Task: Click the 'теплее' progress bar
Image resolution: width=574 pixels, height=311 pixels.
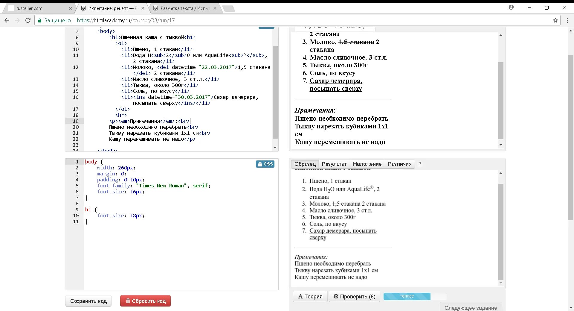Action: (x=415, y=296)
